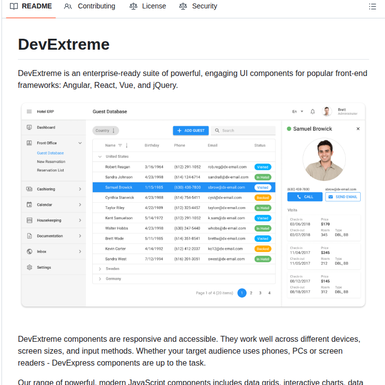Click the Status column header
The image size is (385, 385).
pyautogui.click(x=260, y=146)
